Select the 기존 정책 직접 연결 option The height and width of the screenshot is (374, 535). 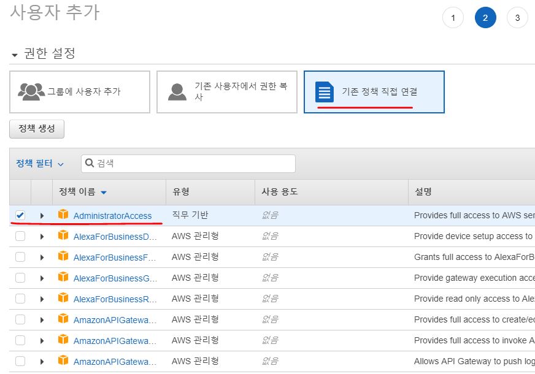(374, 92)
